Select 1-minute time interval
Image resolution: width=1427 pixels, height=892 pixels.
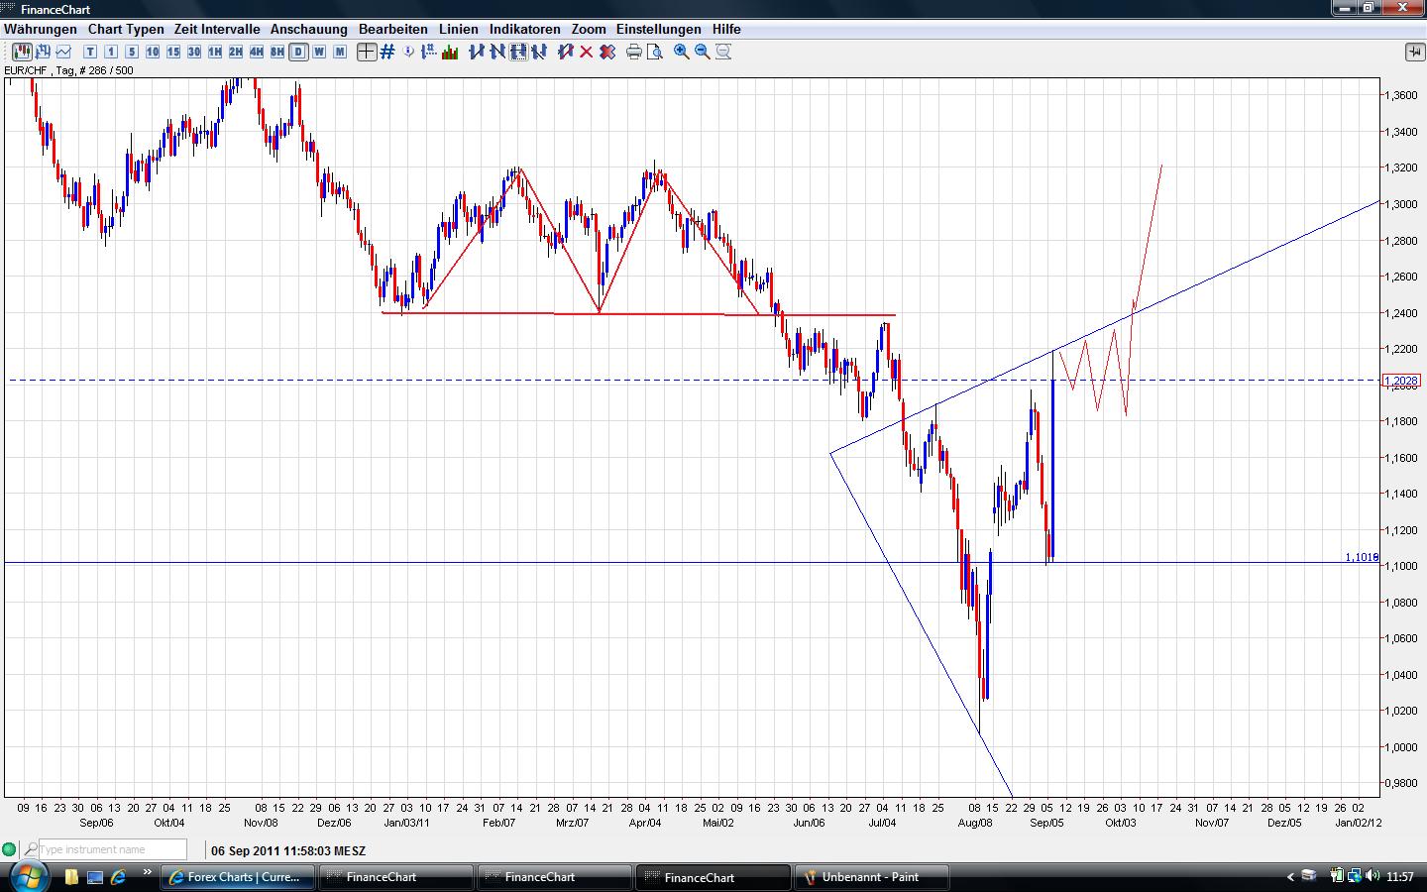pyautogui.click(x=111, y=52)
